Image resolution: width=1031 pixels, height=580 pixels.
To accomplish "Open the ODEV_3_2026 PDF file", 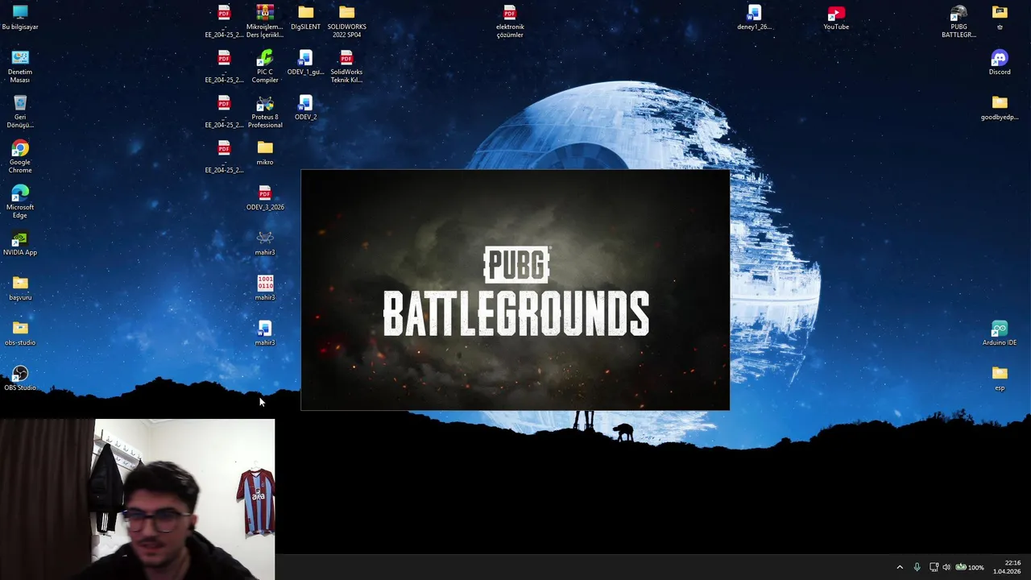I will pos(265,198).
